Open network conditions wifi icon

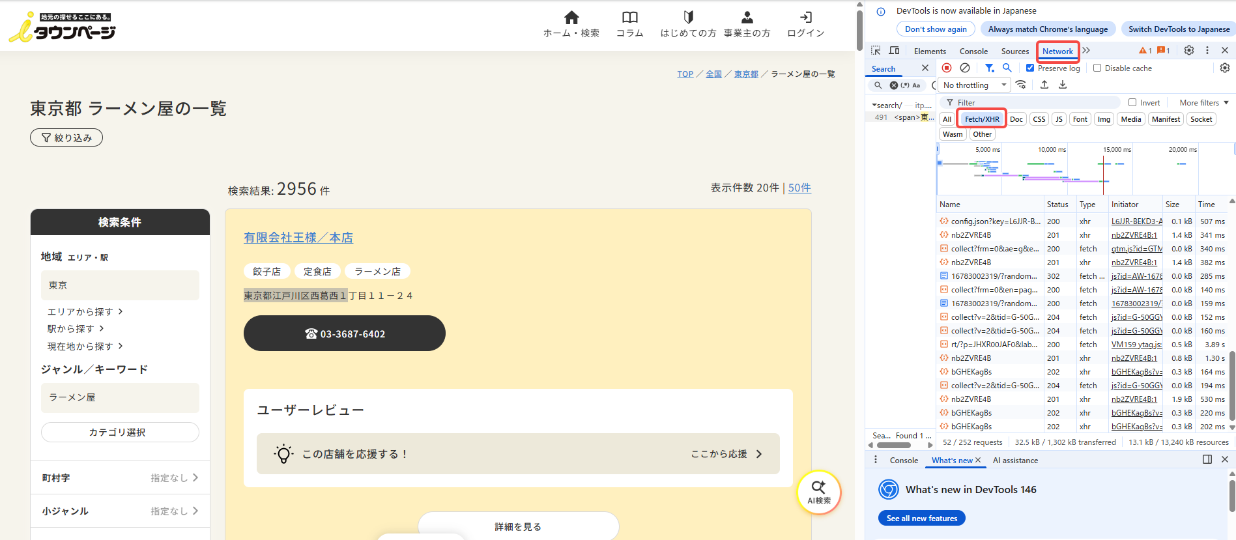(x=1021, y=85)
